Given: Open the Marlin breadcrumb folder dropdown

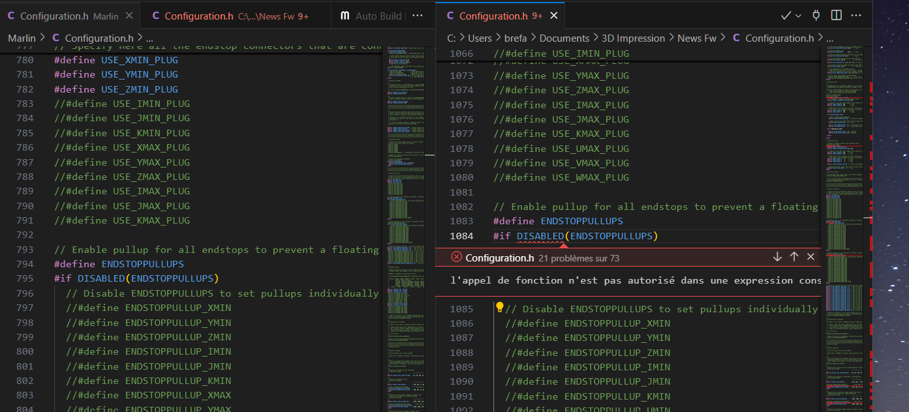Looking at the screenshot, I should pyautogui.click(x=22, y=38).
